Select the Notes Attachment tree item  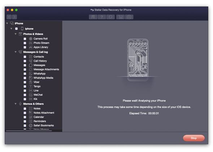pos(44,113)
